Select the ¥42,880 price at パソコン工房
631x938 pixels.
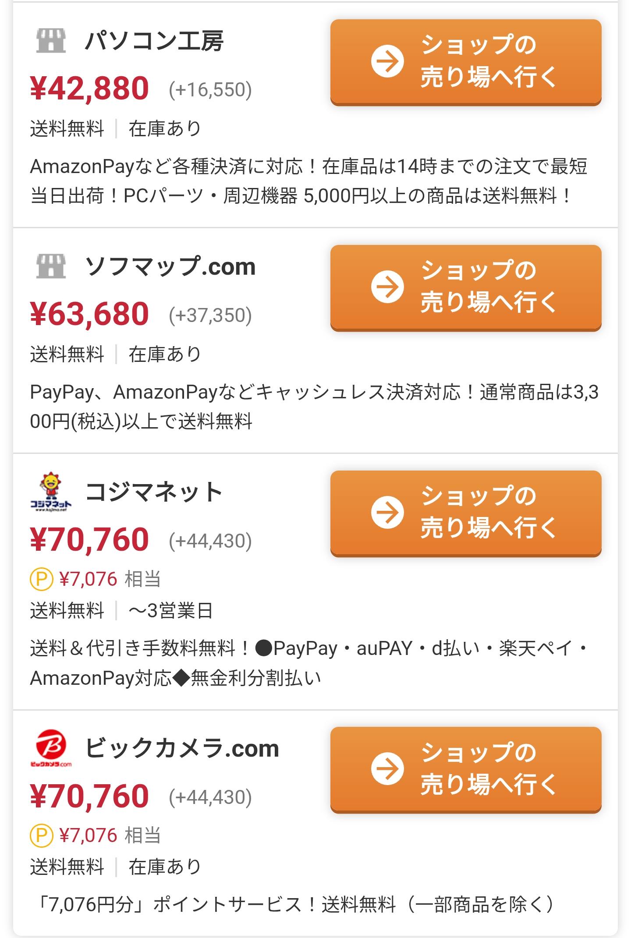(x=90, y=88)
